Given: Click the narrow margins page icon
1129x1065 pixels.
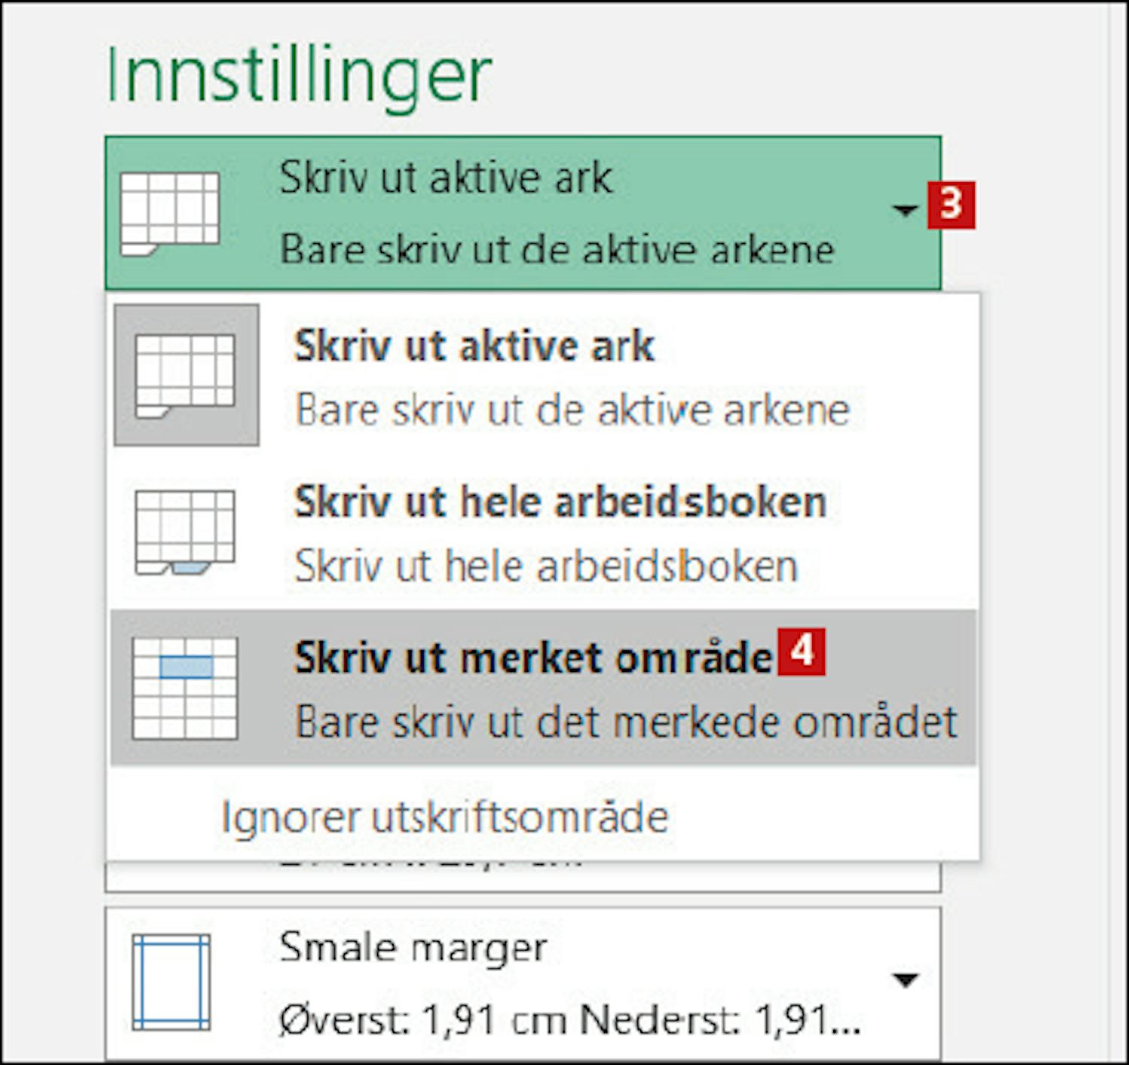Looking at the screenshot, I should [171, 982].
